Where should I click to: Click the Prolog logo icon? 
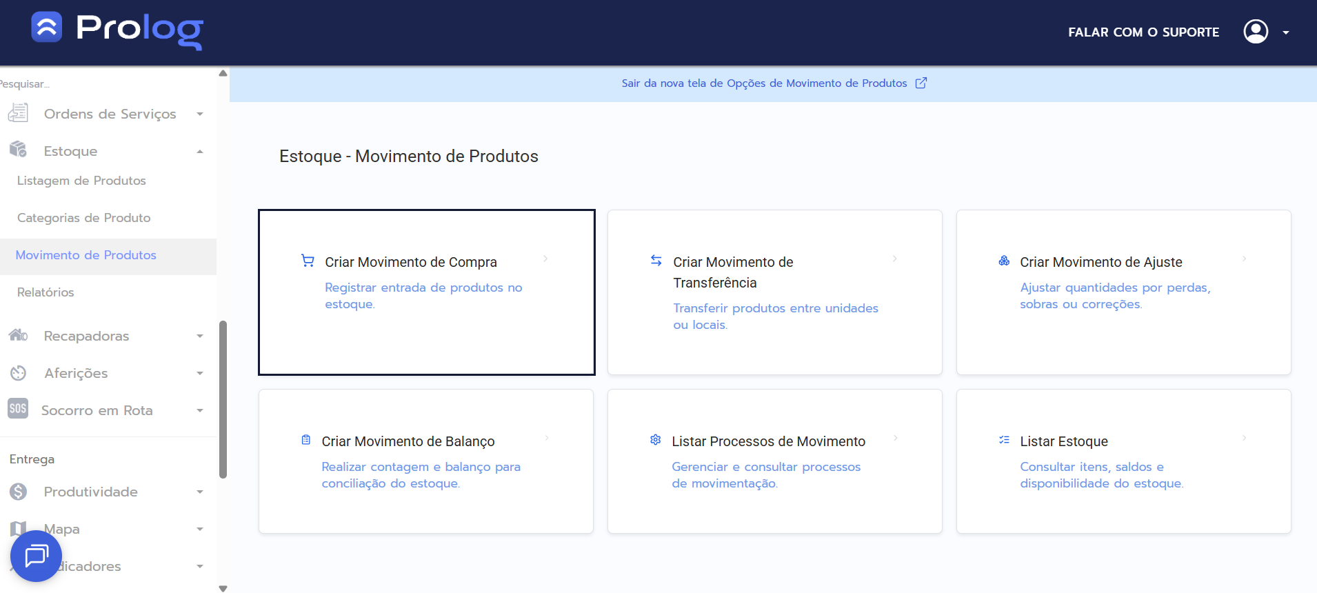tap(47, 28)
